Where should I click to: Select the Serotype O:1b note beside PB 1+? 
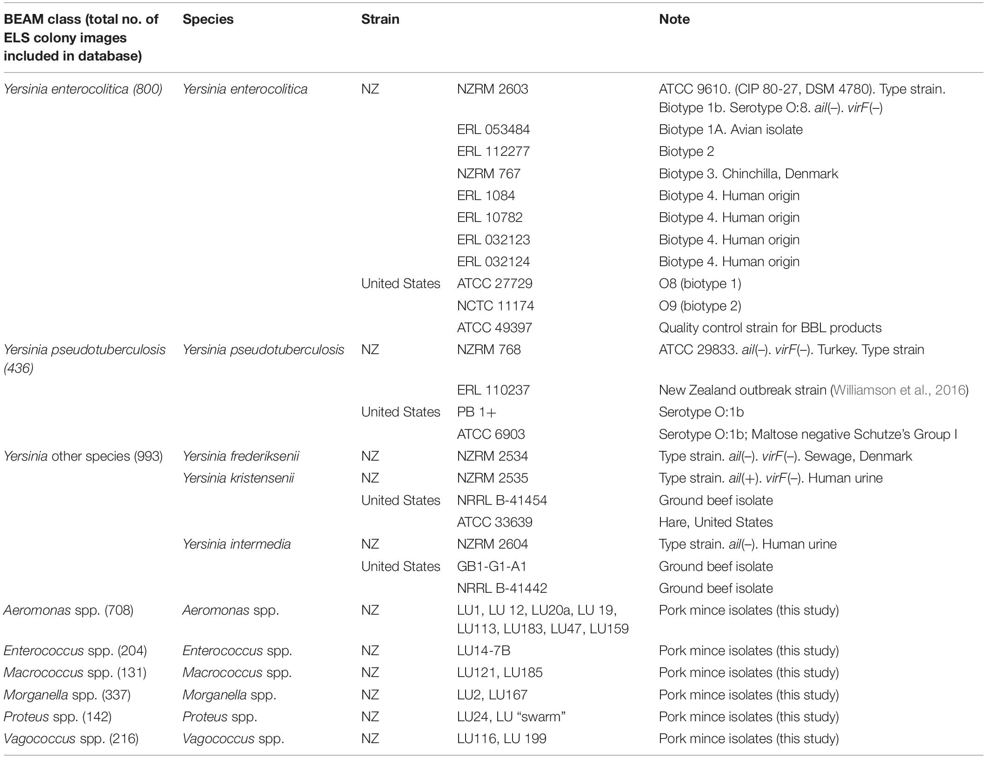click(x=701, y=412)
